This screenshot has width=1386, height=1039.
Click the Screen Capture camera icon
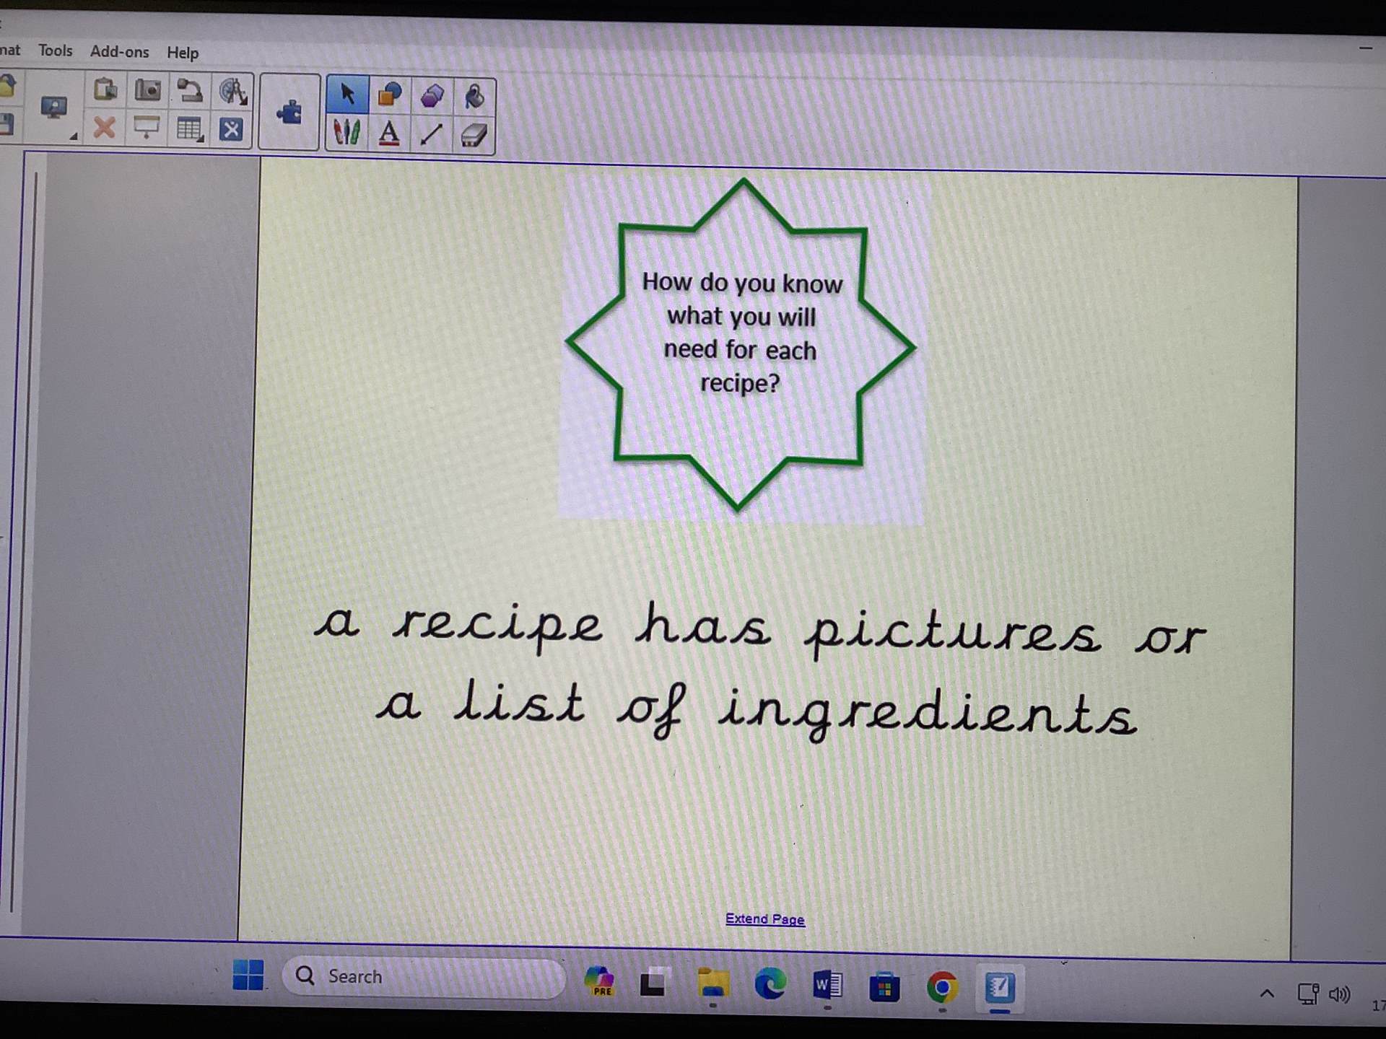[148, 90]
